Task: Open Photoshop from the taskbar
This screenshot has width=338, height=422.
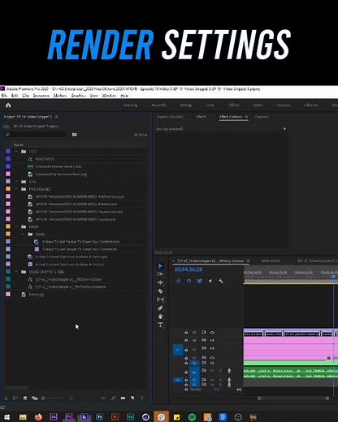Action: 100,417
